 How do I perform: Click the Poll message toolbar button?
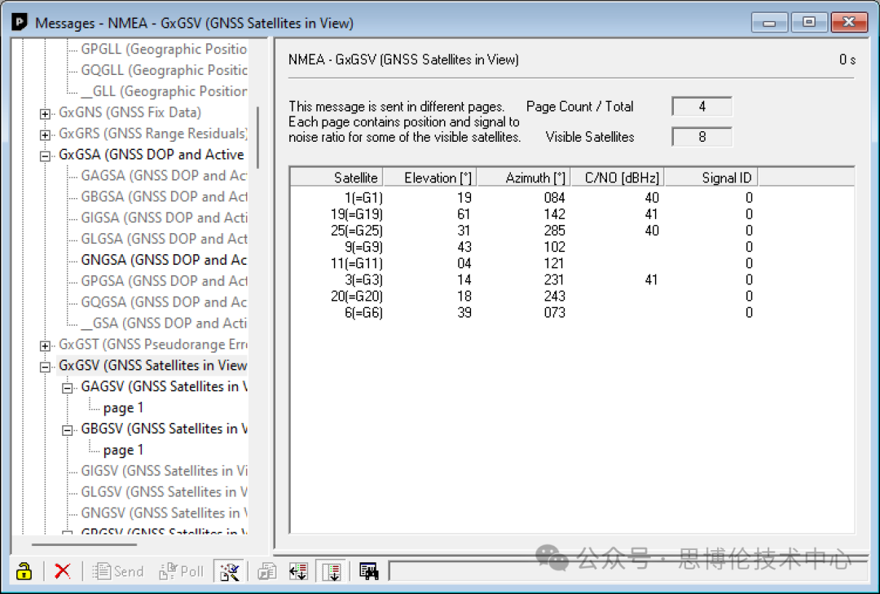pos(182,571)
